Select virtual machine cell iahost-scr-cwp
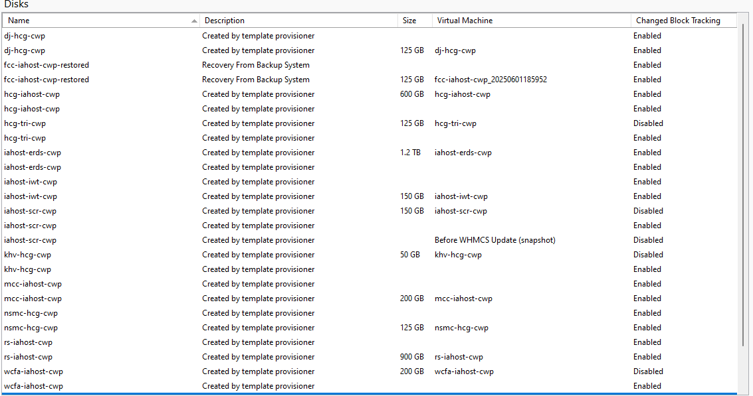 pyautogui.click(x=461, y=211)
